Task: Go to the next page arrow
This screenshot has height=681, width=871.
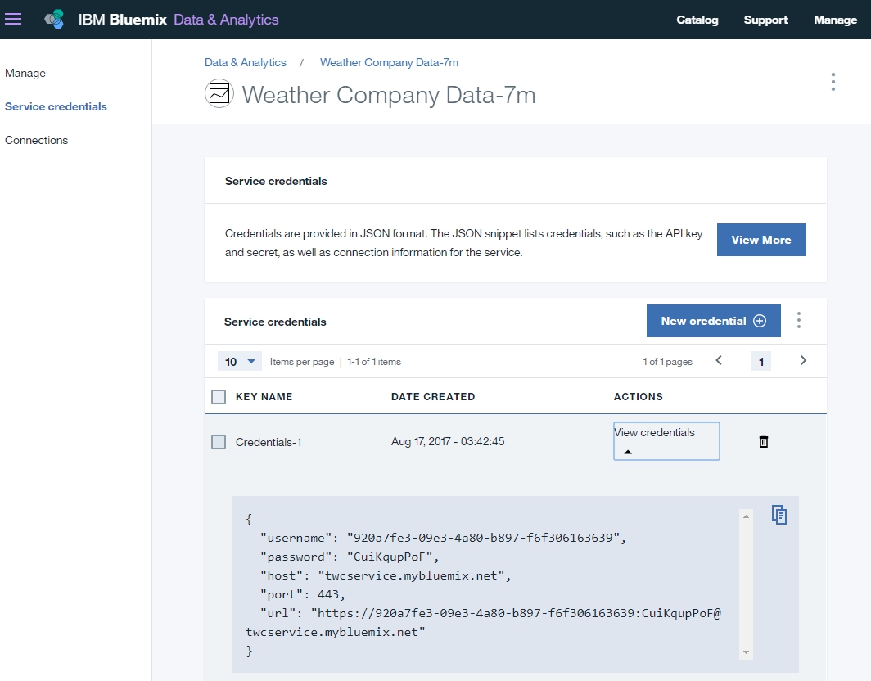Action: 803,360
